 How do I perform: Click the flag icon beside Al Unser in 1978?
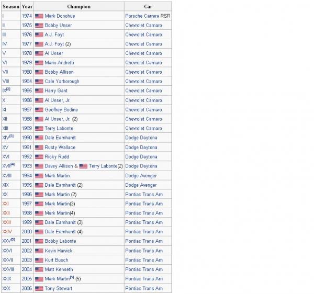(39, 53)
